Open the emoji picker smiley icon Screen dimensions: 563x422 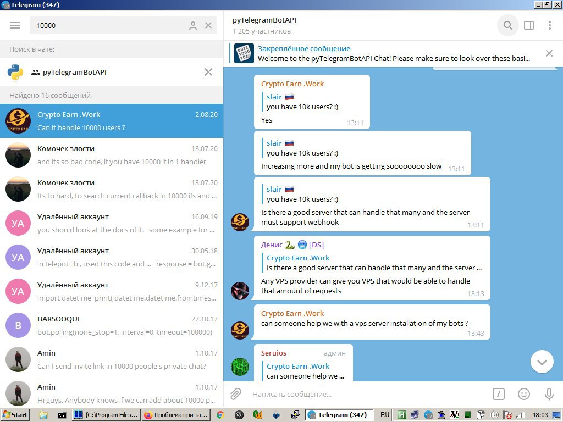[524, 395]
